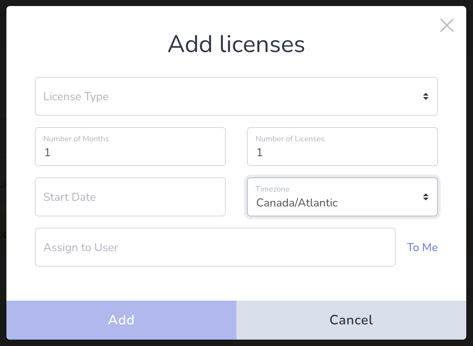
Task: Expand the Timezone dropdown
Action: pos(342,197)
